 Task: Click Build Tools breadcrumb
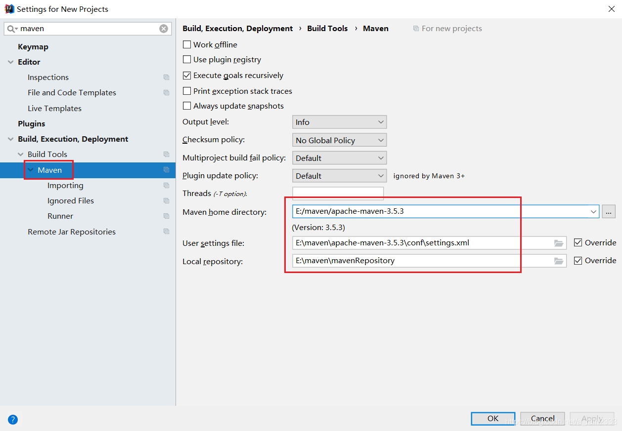point(327,29)
